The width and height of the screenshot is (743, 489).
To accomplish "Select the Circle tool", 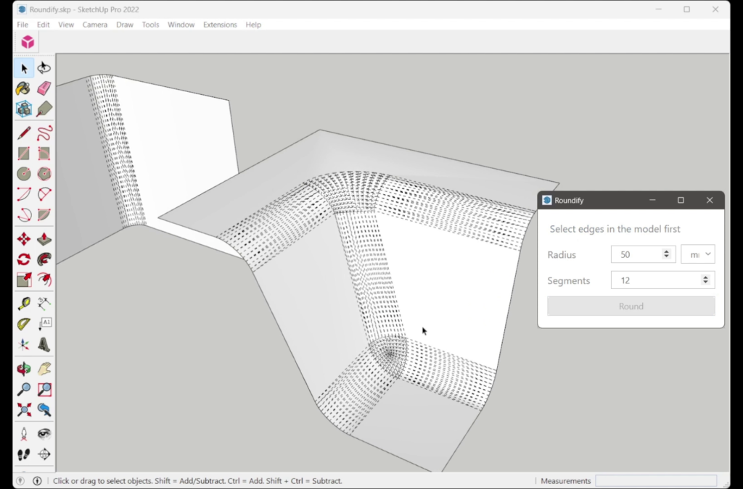I will (x=24, y=174).
